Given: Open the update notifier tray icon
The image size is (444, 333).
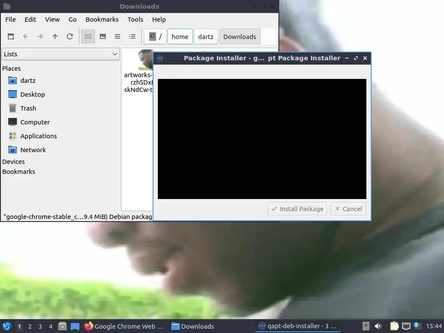Looking at the screenshot, I should [417, 326].
